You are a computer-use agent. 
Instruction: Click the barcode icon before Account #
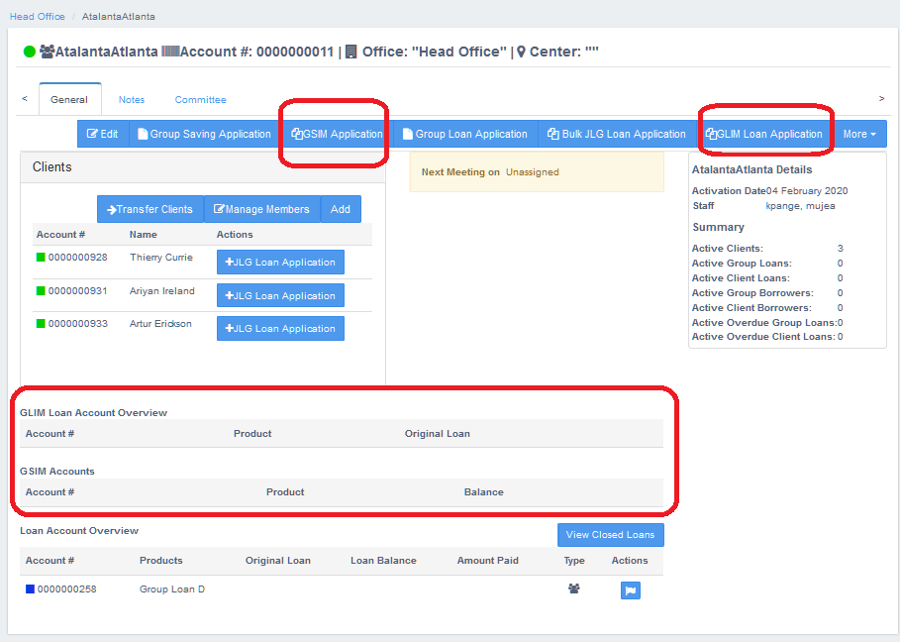pyautogui.click(x=170, y=52)
